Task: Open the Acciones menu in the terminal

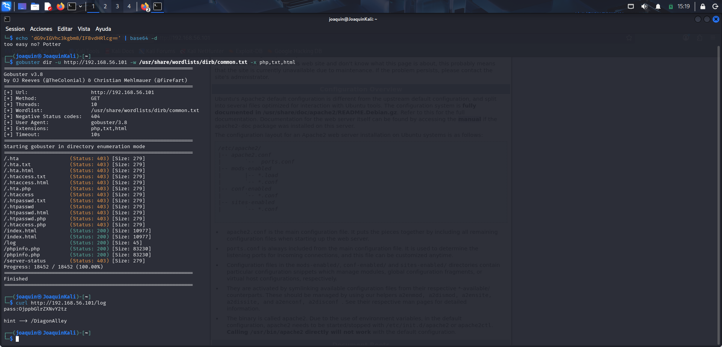Action: coord(41,29)
